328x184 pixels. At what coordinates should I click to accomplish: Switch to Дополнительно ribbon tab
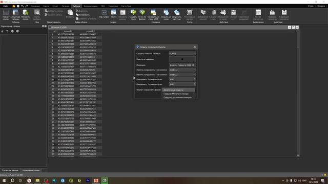90,6
